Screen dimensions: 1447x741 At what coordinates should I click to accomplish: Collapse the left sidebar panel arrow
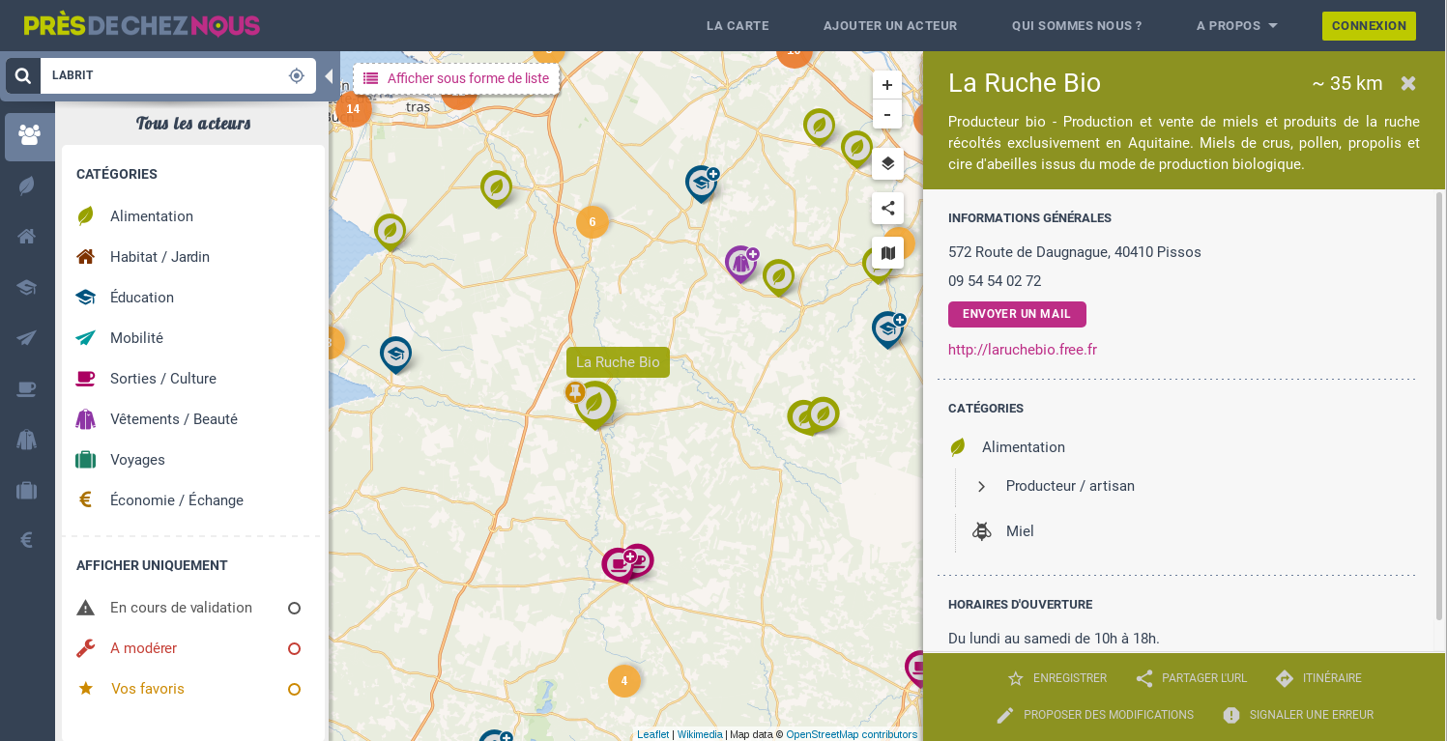pyautogui.click(x=329, y=76)
